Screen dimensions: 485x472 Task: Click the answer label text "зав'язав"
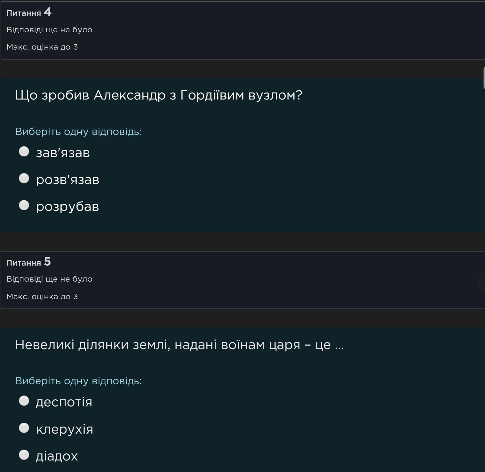point(63,153)
